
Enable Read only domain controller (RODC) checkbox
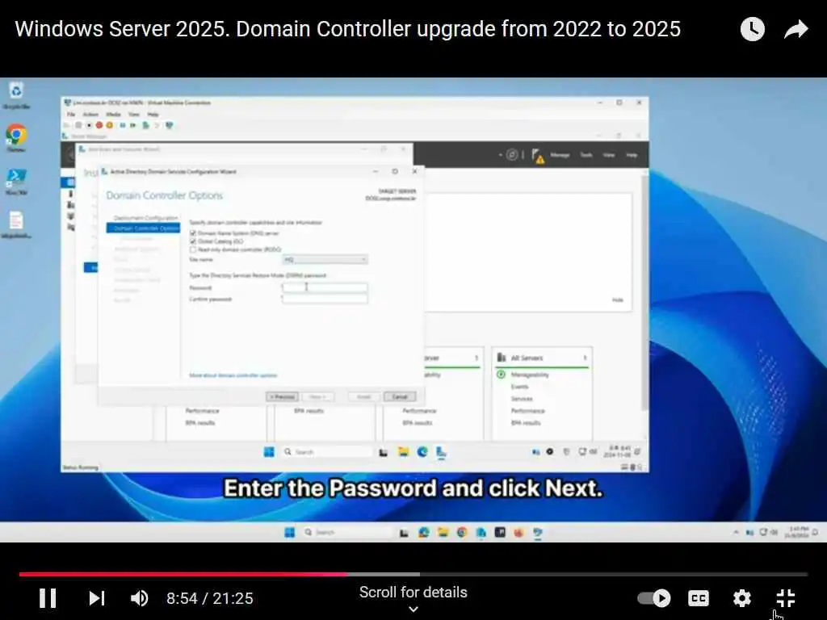[x=193, y=249]
